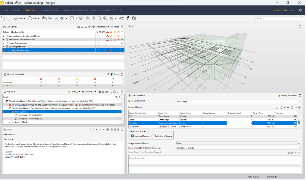Screen dimensions: 306x180
Task: Switch to the INFORMATION TAKEOFF tab
Action: (x=75, y=11)
